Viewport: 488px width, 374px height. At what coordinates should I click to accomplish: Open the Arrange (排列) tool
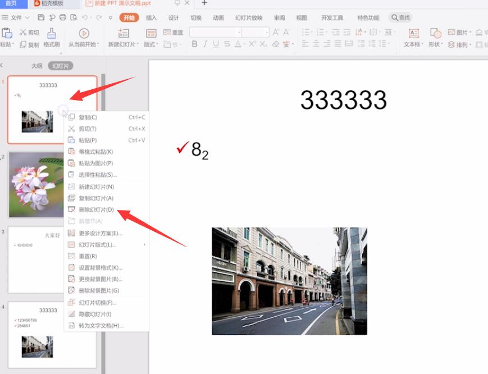point(459,44)
